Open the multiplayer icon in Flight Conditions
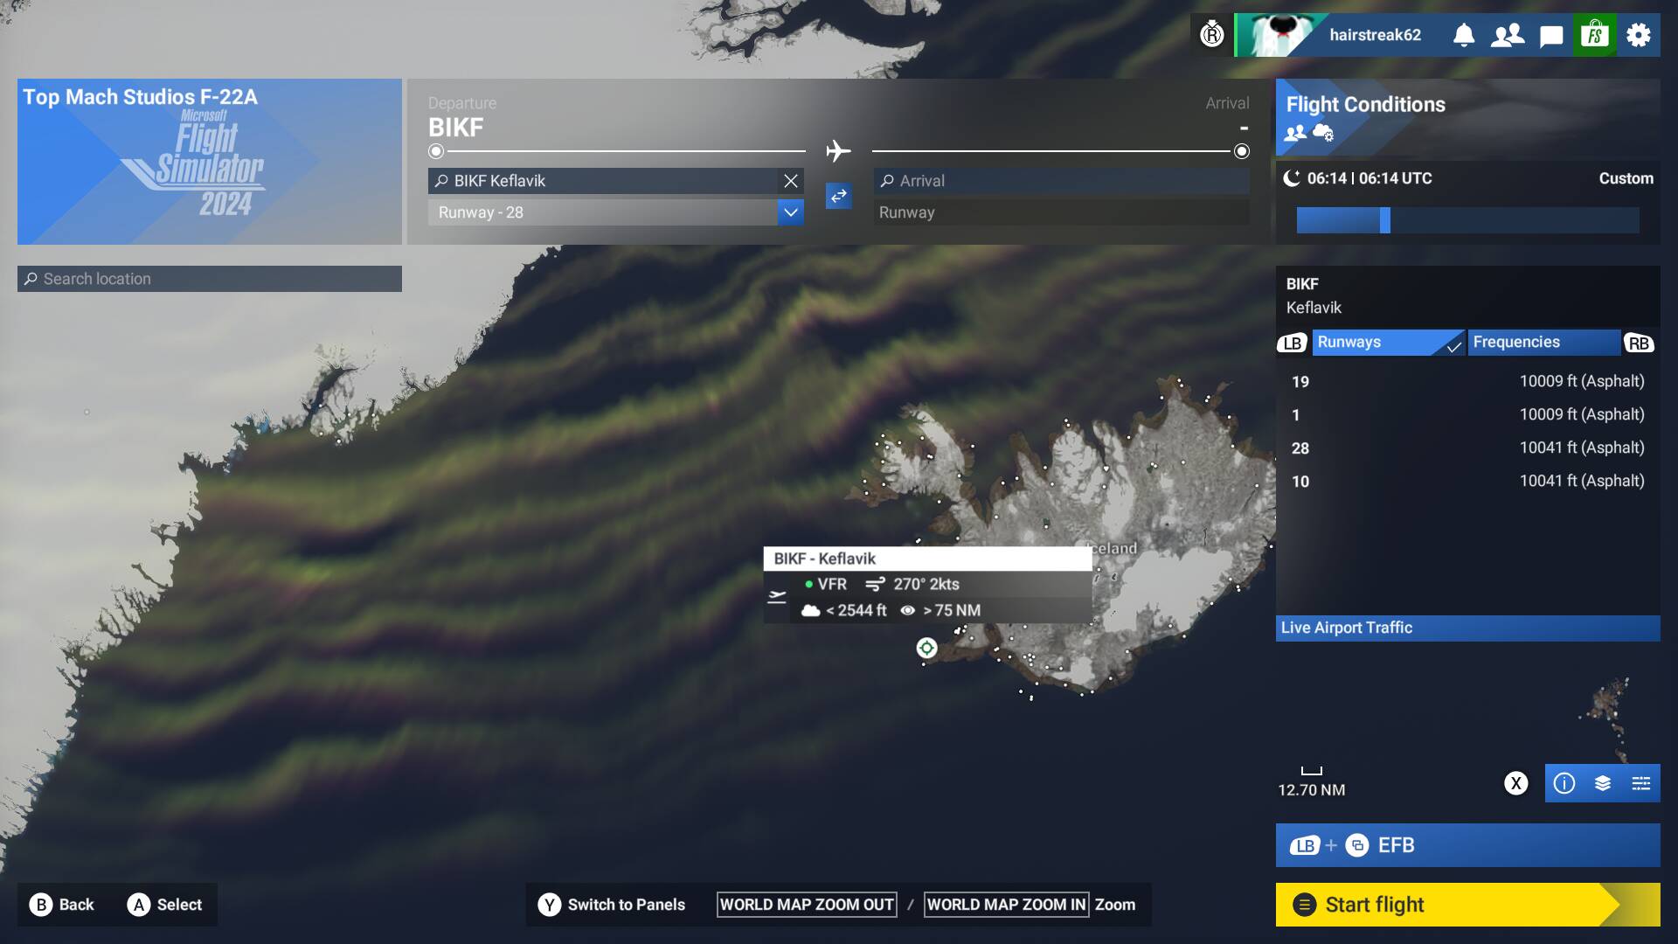 pos(1295,133)
